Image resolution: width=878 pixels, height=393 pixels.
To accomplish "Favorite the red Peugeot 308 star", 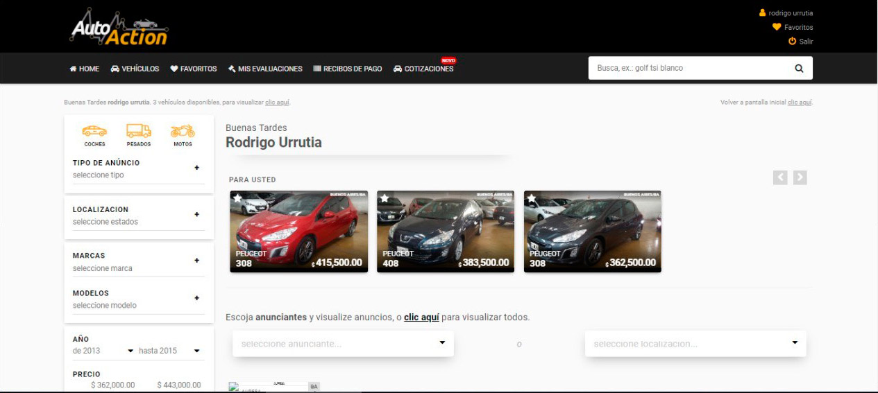I will click(x=237, y=198).
